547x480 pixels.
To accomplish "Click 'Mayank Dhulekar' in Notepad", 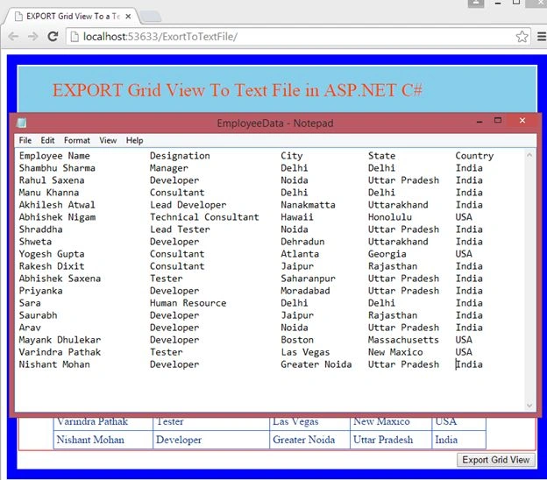I will click(60, 340).
